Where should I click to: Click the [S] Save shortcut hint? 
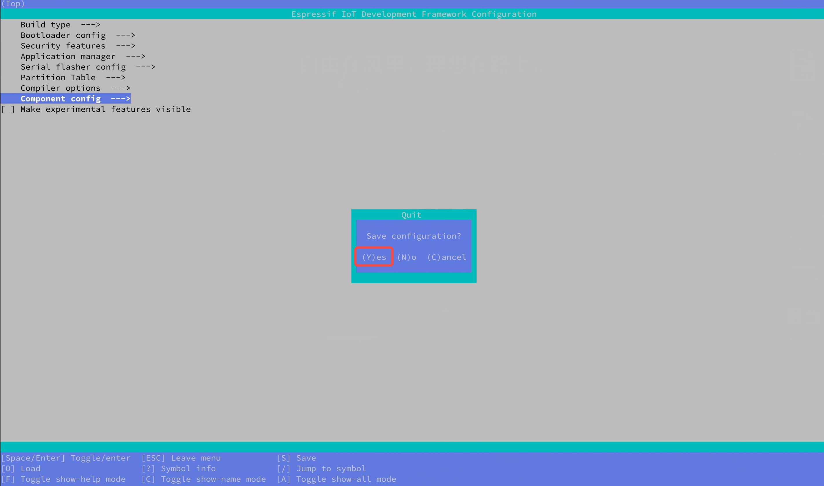pos(296,458)
